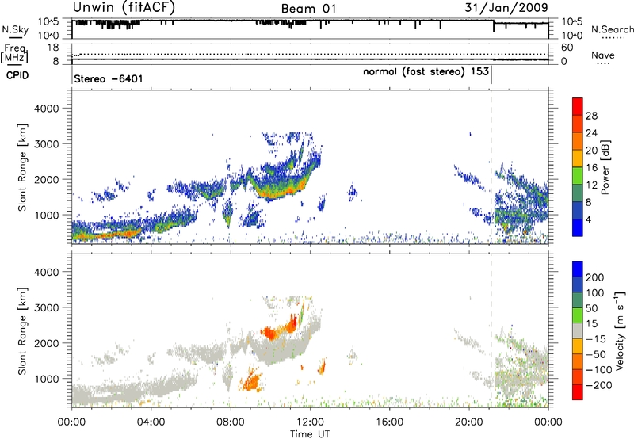Click the 'Beam 01' heading

point(308,9)
